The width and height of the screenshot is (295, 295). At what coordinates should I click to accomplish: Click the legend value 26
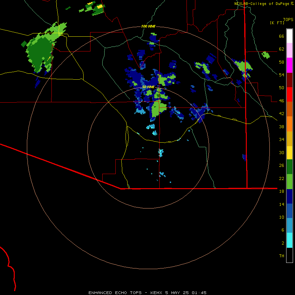[x=282, y=166]
